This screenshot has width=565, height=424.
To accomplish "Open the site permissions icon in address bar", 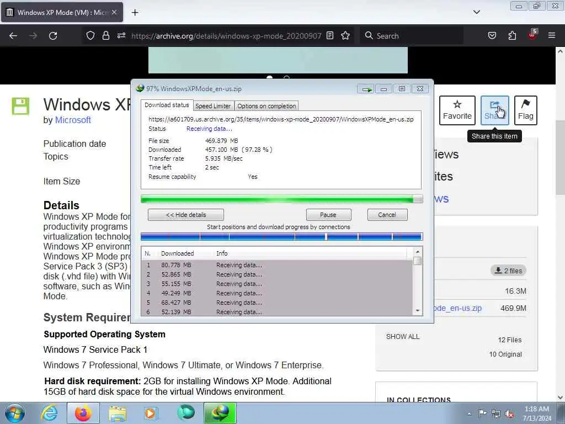I will [121, 36].
